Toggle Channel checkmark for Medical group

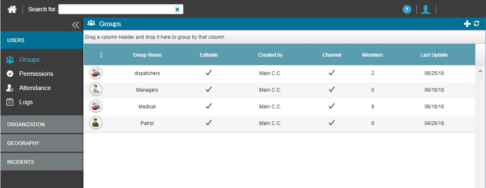(x=331, y=106)
